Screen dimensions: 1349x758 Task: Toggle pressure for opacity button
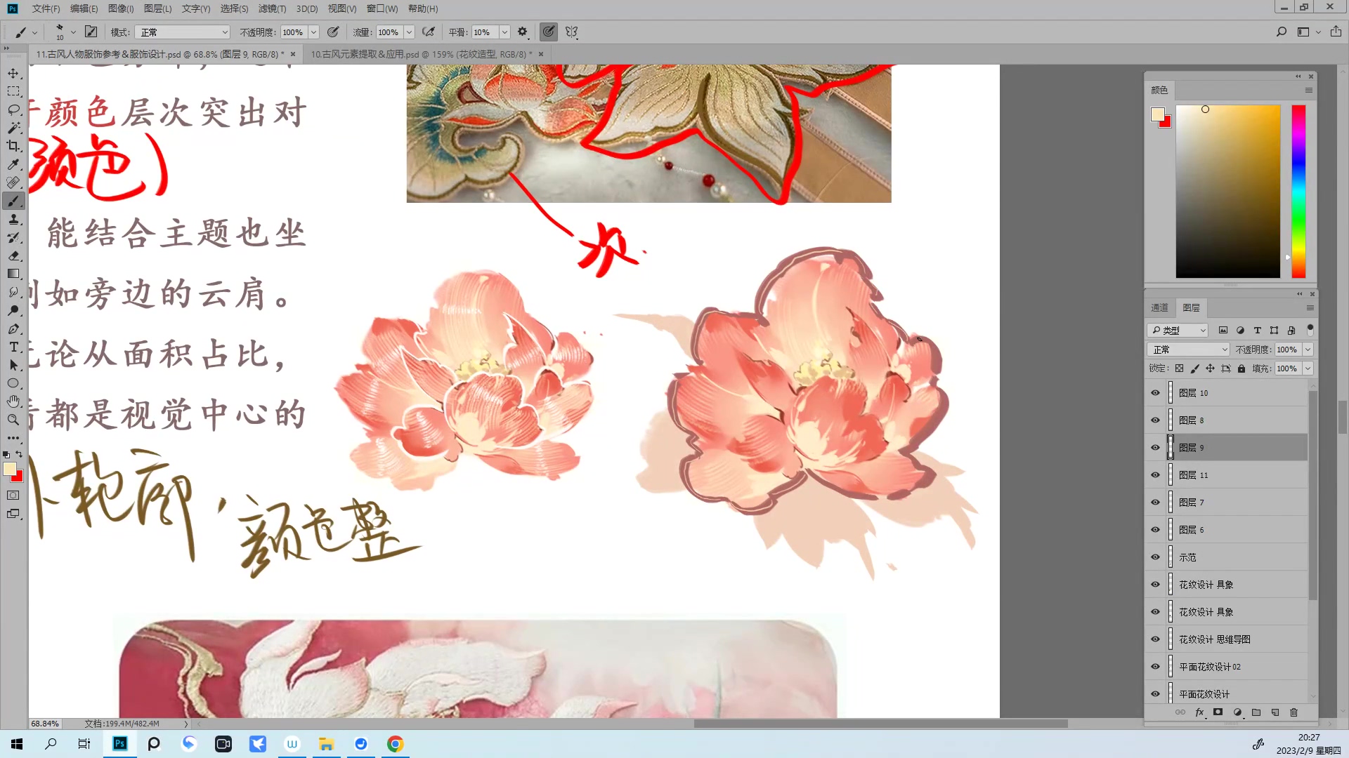pos(333,32)
